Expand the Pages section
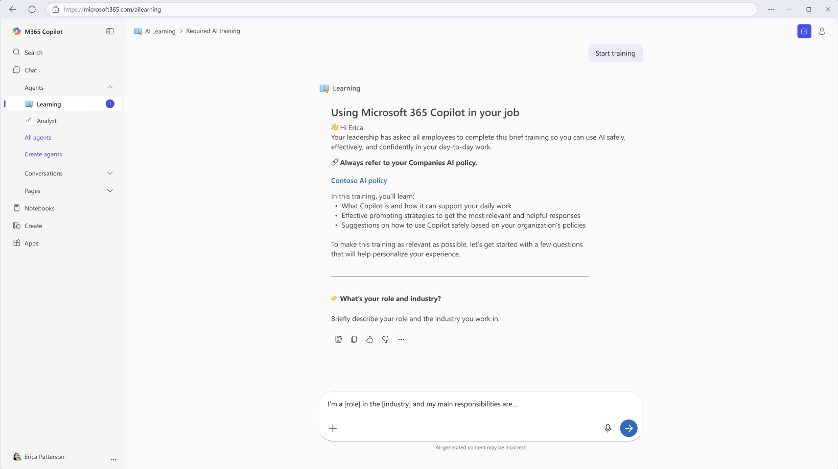838x469 pixels. click(x=110, y=191)
